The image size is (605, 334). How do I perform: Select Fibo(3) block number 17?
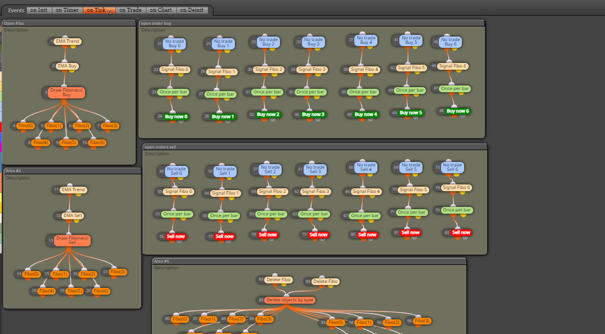(118, 272)
